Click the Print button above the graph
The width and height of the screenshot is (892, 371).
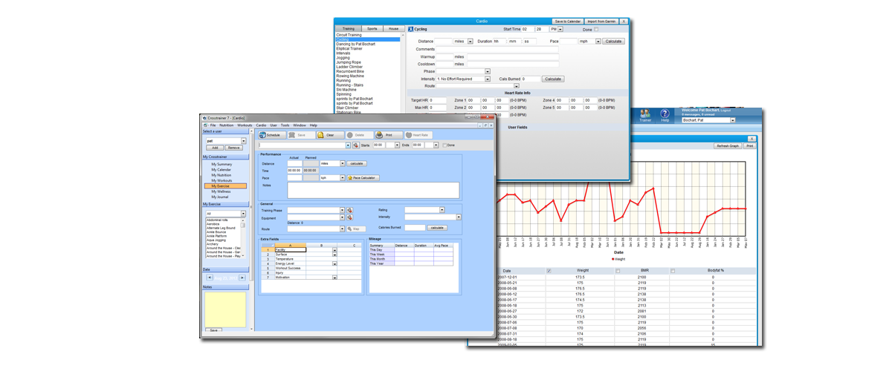pyautogui.click(x=749, y=146)
